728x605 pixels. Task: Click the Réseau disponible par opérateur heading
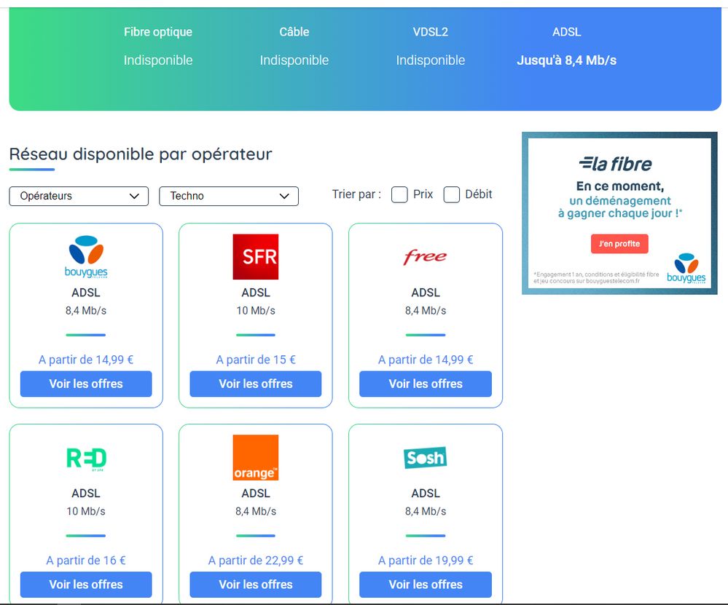coord(141,154)
